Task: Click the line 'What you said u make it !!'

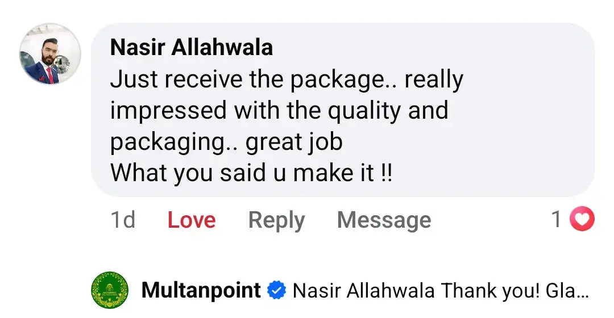Action: [x=251, y=173]
